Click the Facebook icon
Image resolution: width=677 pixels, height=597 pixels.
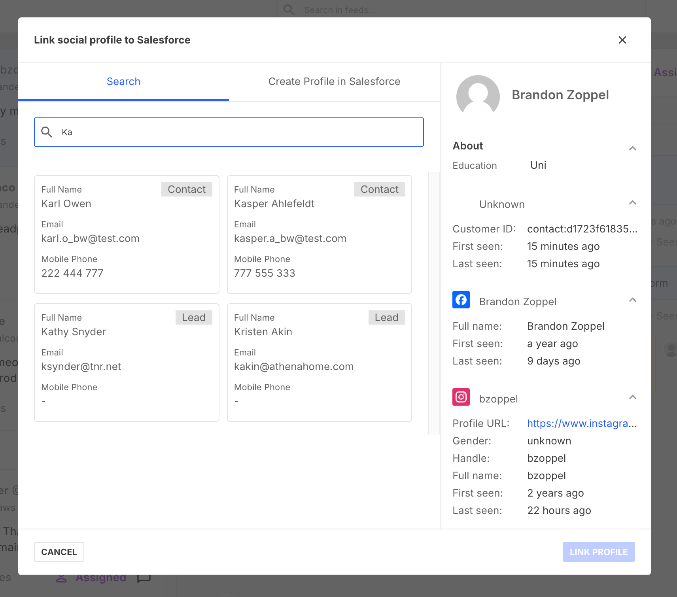[x=461, y=300]
